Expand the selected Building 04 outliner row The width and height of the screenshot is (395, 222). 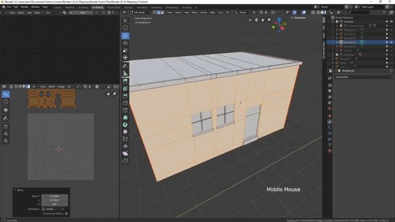(337, 43)
